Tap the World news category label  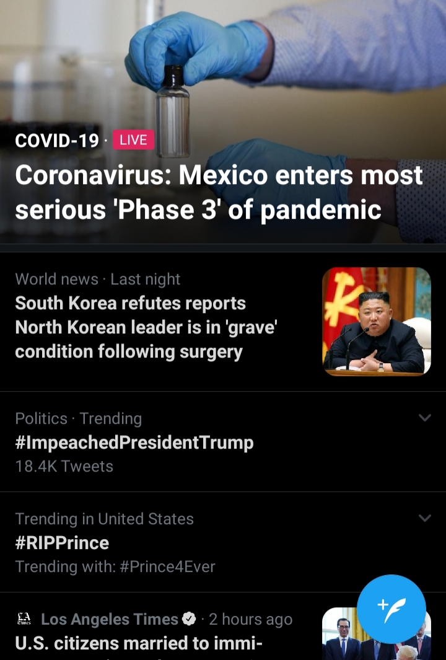[x=57, y=279]
